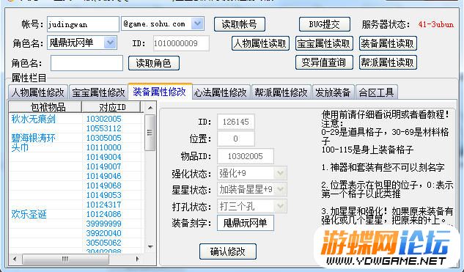Click 帮派属性读取 button
Image resolution: width=464 pixels, height=272 pixels.
[x=388, y=62]
